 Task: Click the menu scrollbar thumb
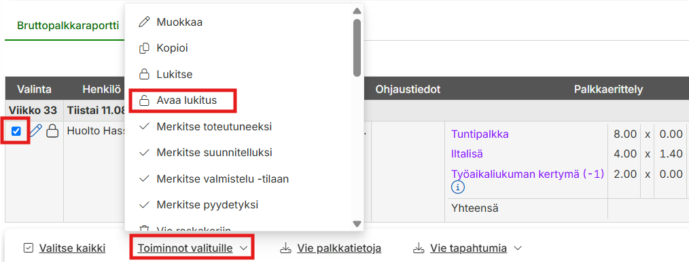click(357, 48)
